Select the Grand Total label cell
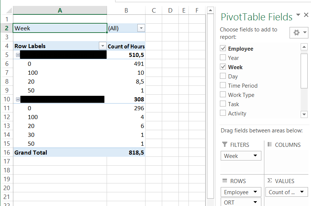311x206 pixels. tap(60, 152)
